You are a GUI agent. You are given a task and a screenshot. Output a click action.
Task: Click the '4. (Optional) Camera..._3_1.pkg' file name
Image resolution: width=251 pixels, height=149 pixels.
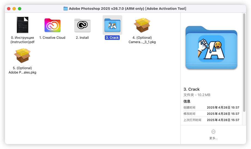(x=142, y=40)
